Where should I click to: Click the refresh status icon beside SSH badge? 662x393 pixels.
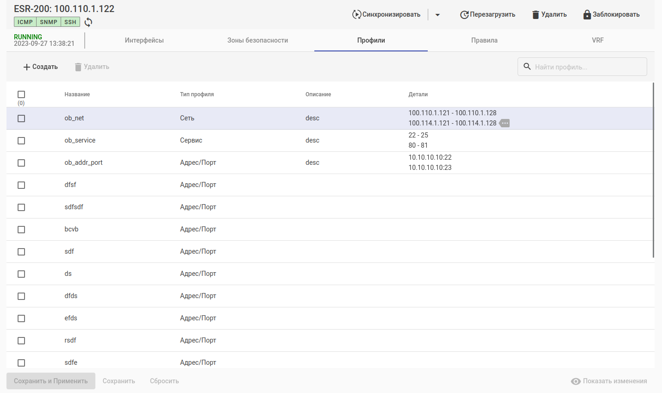click(x=88, y=22)
